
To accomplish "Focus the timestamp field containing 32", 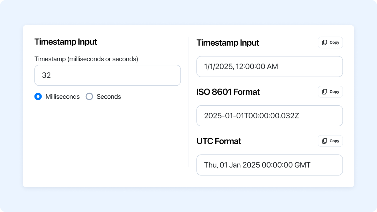I will 108,75.
